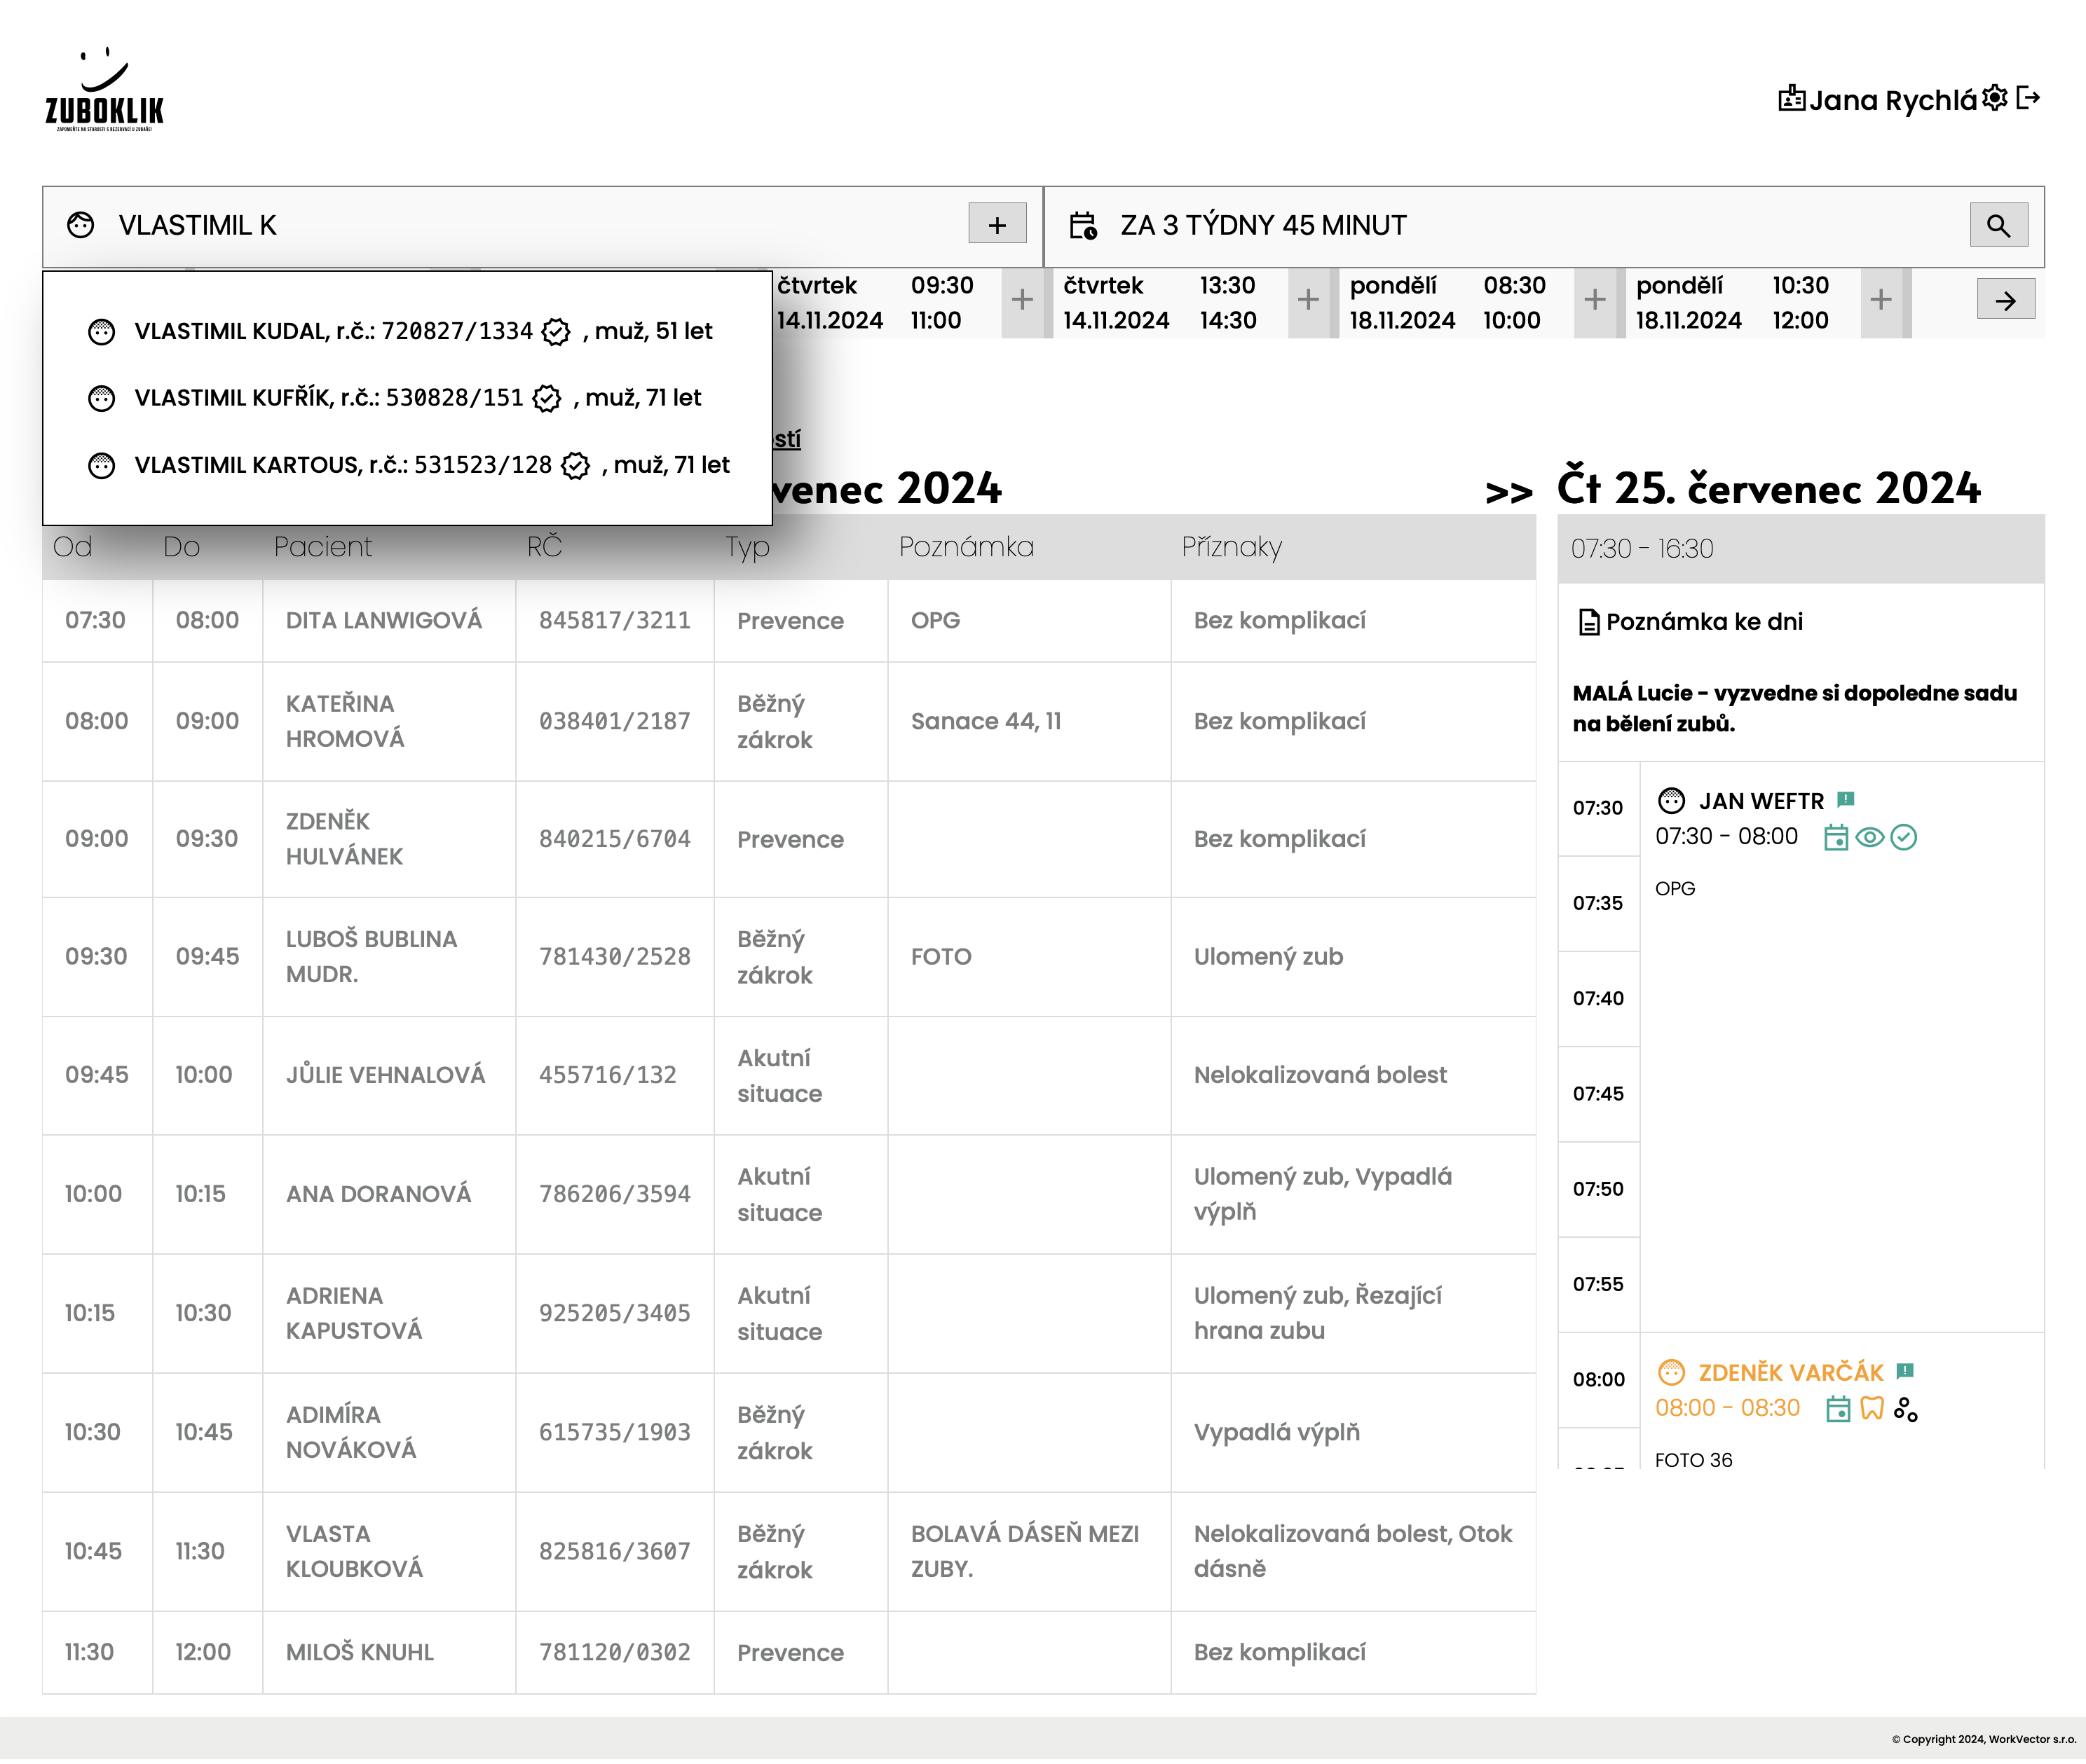2086x1764 pixels.
Task: Click three-circles icon on Zdeněk Varčák appointment
Action: coord(1906,1409)
